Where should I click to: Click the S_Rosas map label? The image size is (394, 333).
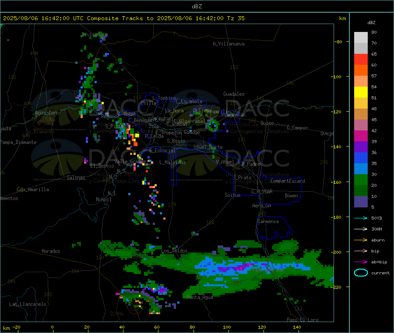tap(176, 141)
